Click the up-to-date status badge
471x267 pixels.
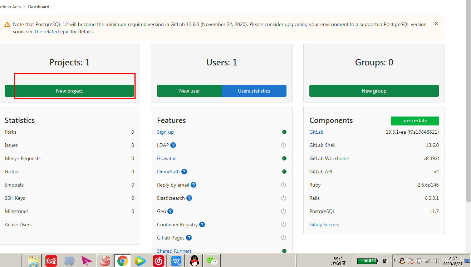point(415,121)
